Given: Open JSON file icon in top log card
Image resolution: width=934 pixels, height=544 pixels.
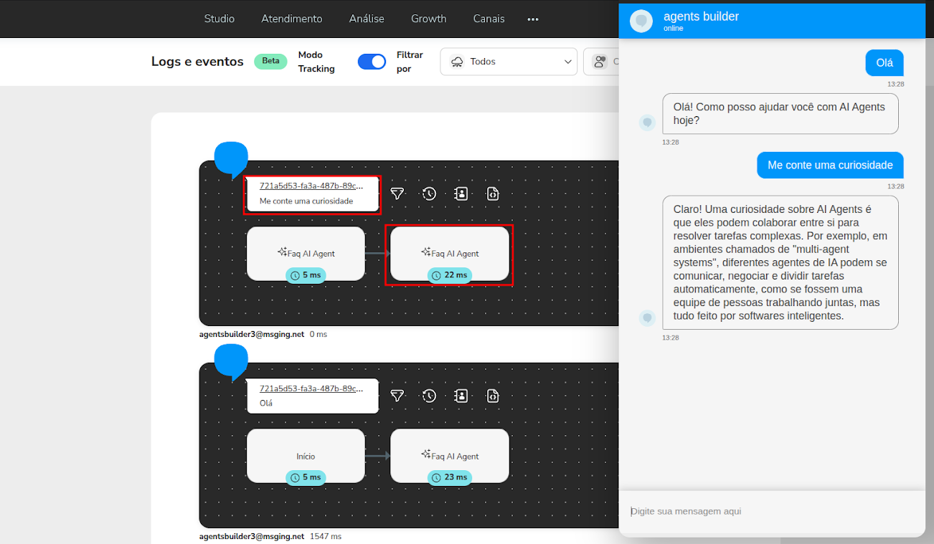Looking at the screenshot, I should pyautogui.click(x=493, y=194).
